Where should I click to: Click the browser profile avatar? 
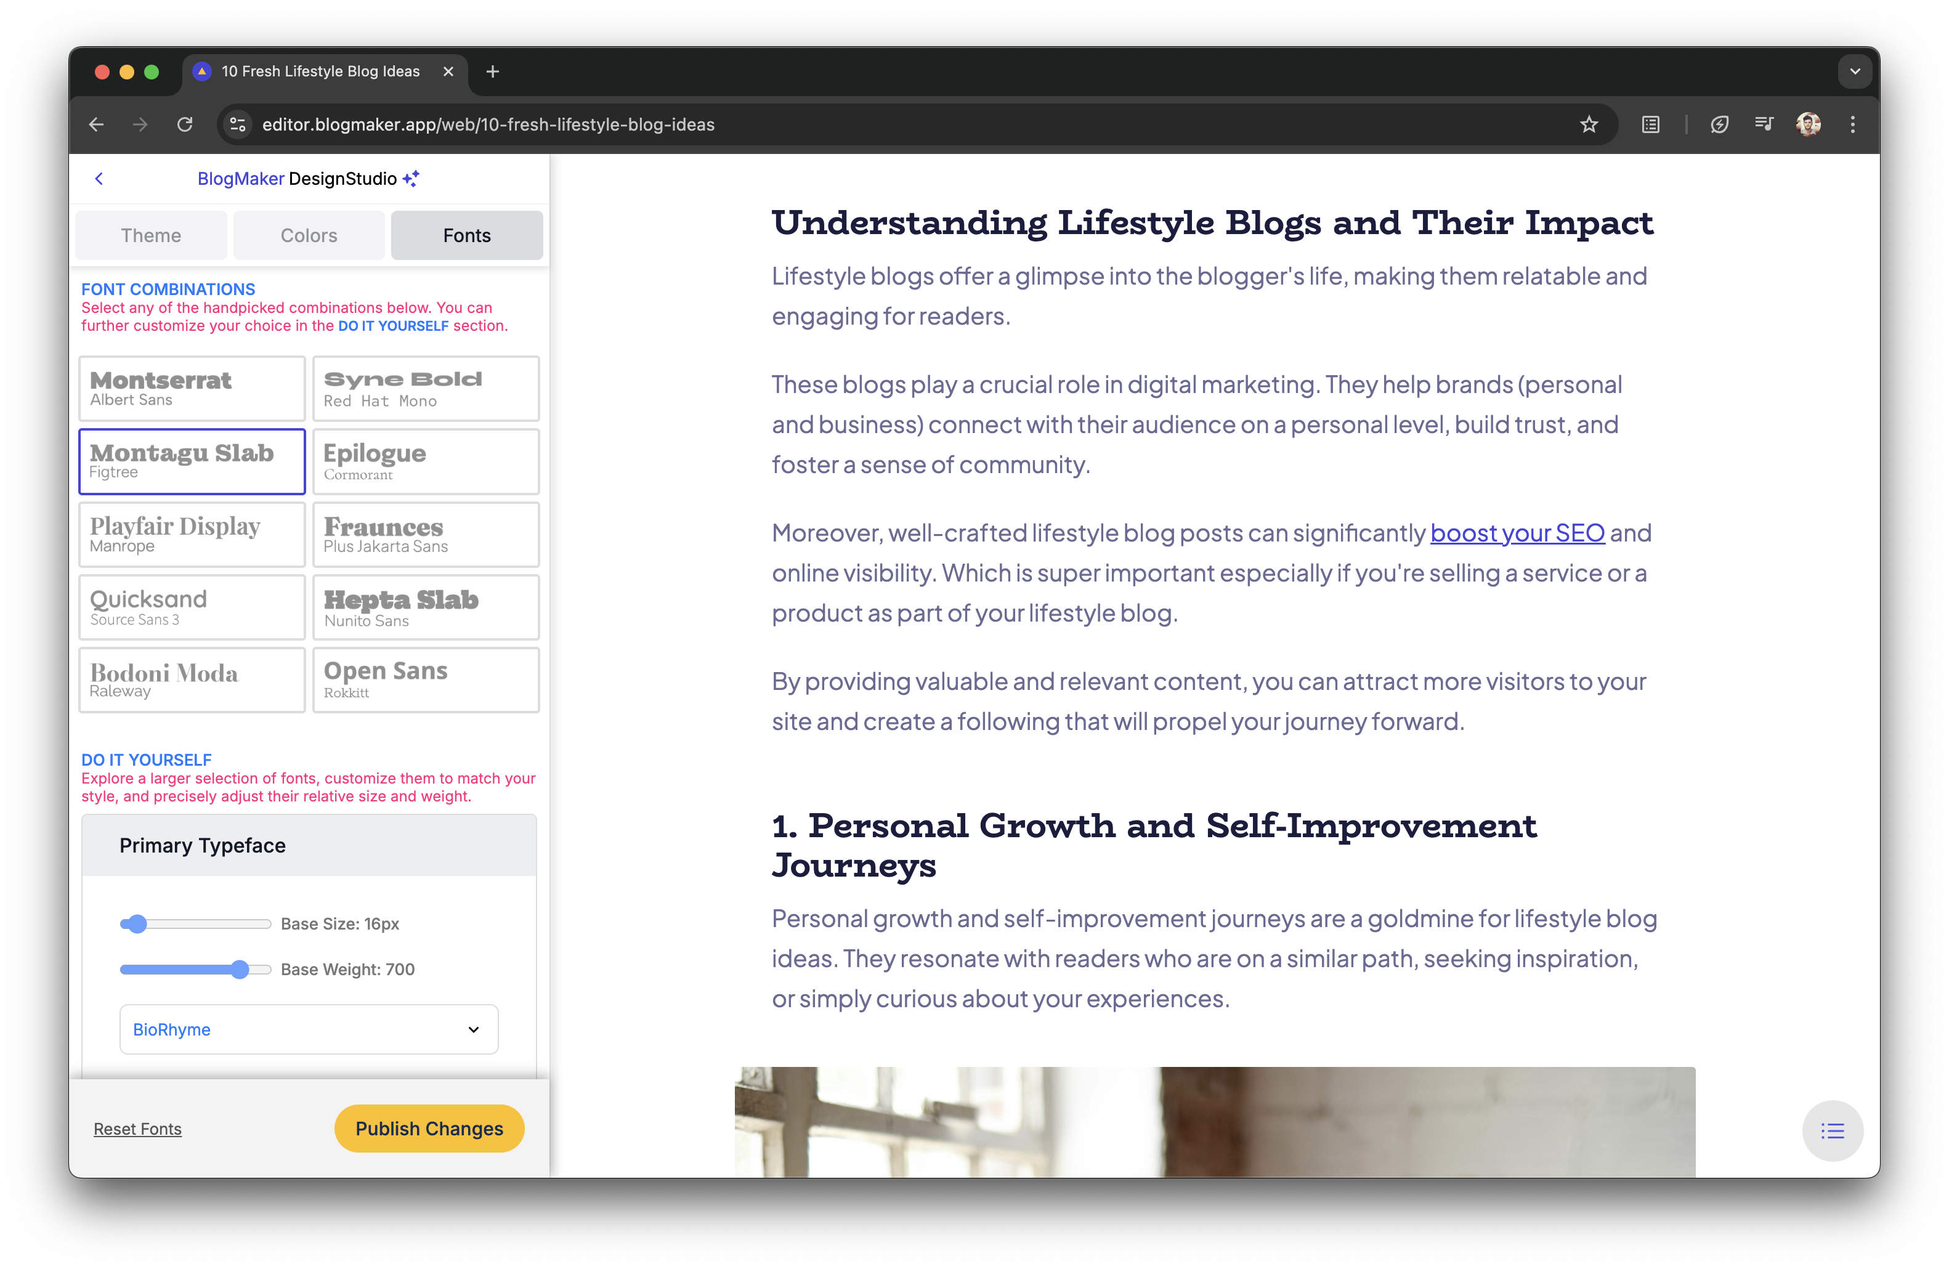pos(1808,124)
